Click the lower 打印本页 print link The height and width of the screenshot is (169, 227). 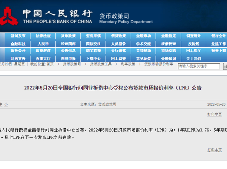[214, 150]
